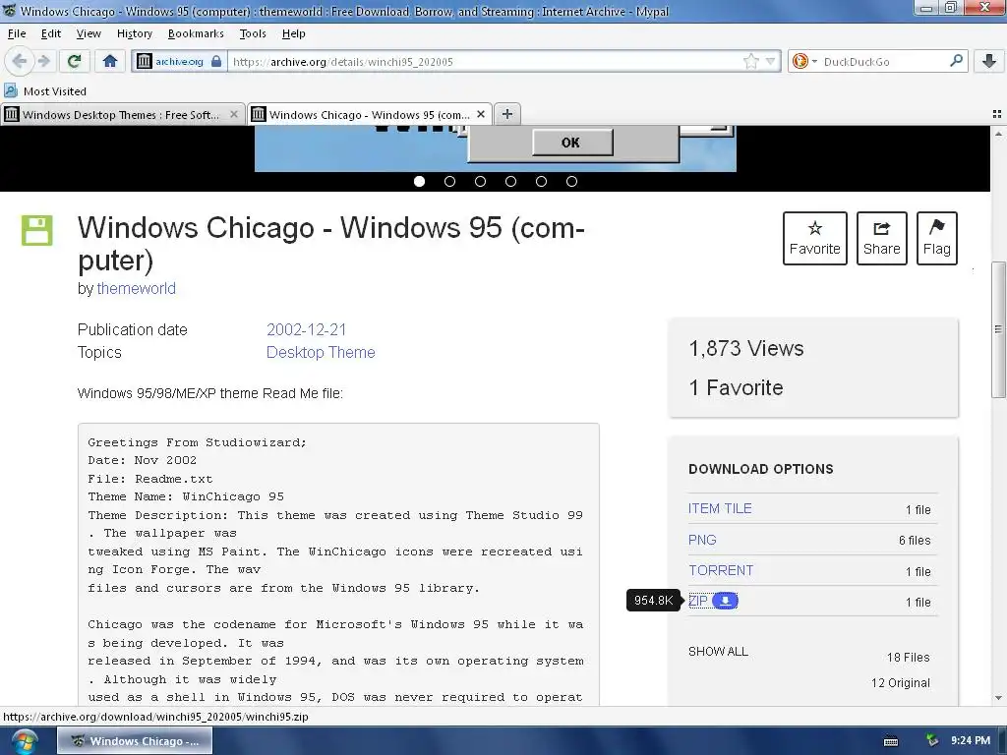Select the sixth carousel dot

pos(571,182)
